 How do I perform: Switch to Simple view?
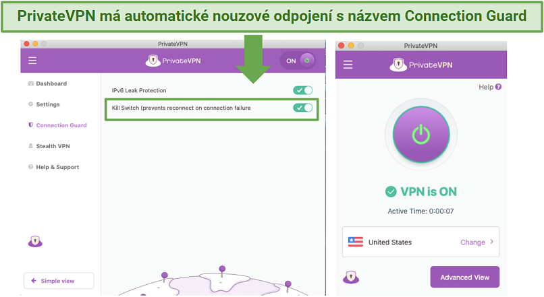[59, 281]
